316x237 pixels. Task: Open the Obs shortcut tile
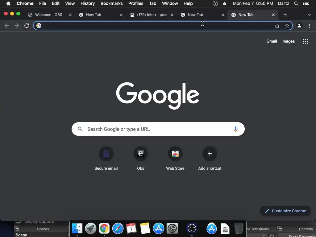141,158
